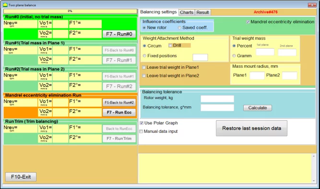Select the Saved coeff. radio button
This screenshot has height=189, width=320.
(x=179, y=27)
